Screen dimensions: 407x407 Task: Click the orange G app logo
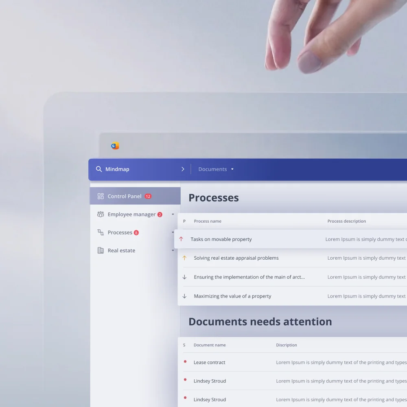[115, 146]
